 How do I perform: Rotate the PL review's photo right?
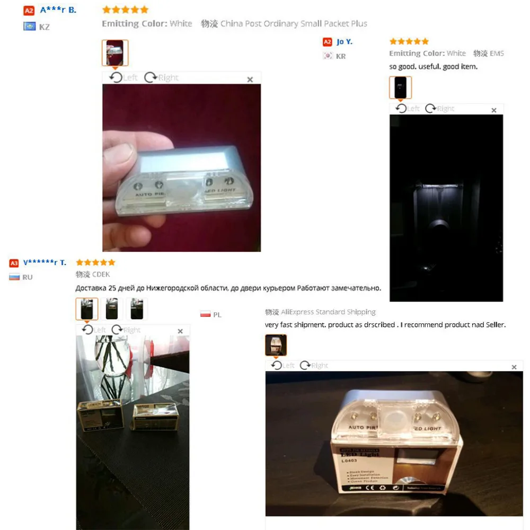[314, 365]
